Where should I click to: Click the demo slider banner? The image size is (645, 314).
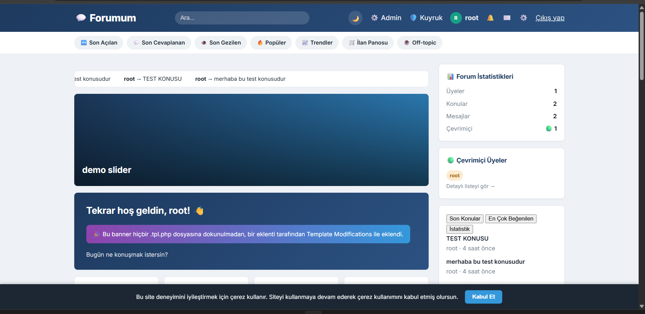pos(251,140)
